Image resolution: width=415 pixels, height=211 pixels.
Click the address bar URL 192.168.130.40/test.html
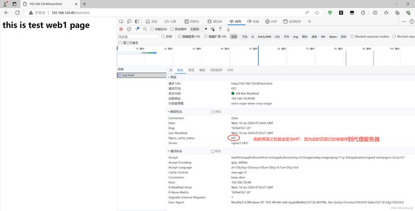click(x=71, y=13)
